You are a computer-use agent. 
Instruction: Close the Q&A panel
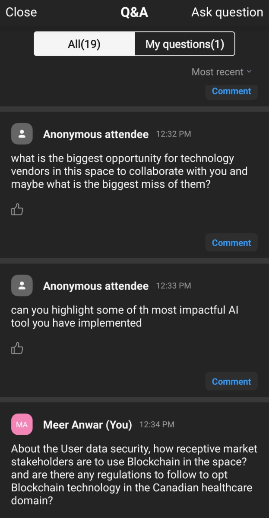[21, 12]
